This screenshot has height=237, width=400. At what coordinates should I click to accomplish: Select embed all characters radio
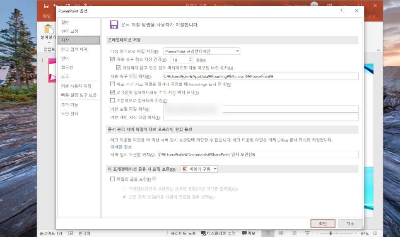coord(124,197)
